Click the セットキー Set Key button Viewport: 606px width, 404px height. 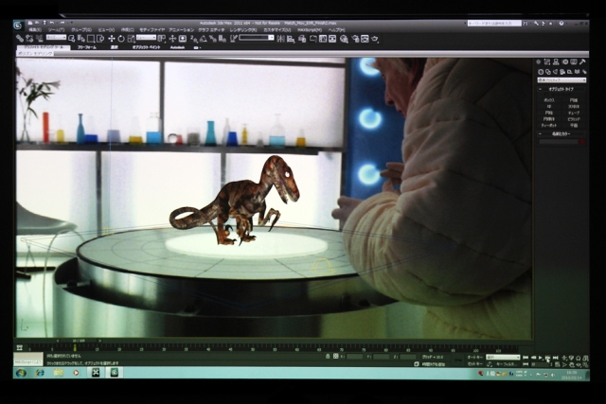pyautogui.click(x=475, y=364)
